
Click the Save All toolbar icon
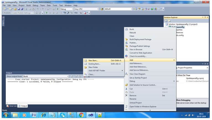click(x=22, y=9)
